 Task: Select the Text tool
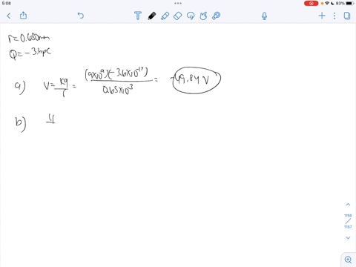[x=138, y=16]
